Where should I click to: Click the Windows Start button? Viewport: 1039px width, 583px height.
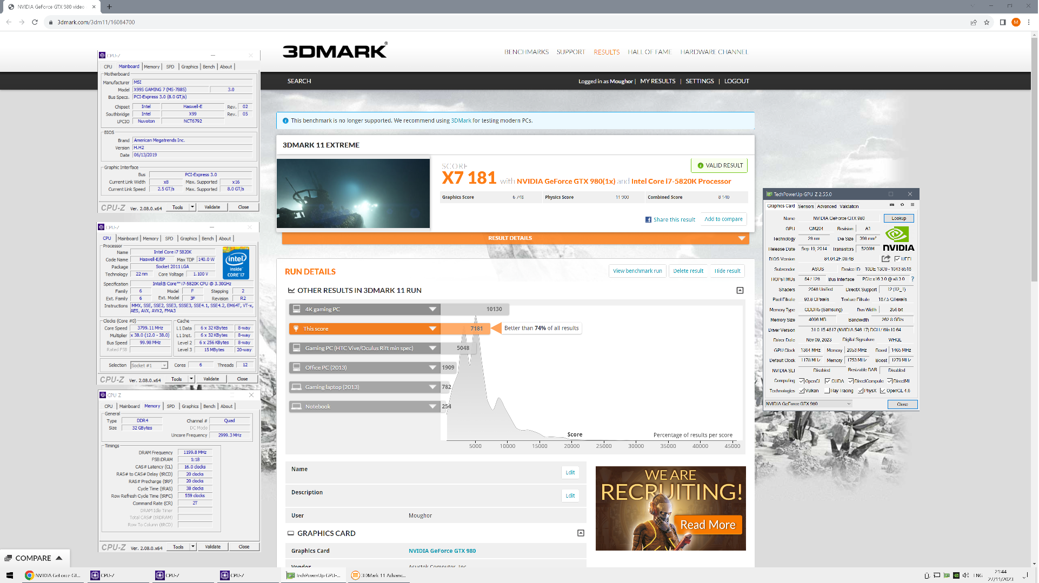coord(9,575)
